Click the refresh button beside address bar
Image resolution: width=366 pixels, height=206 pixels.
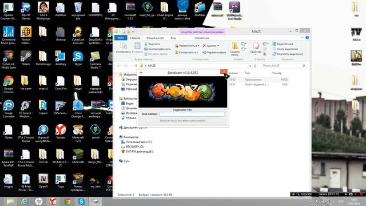(x=255, y=66)
